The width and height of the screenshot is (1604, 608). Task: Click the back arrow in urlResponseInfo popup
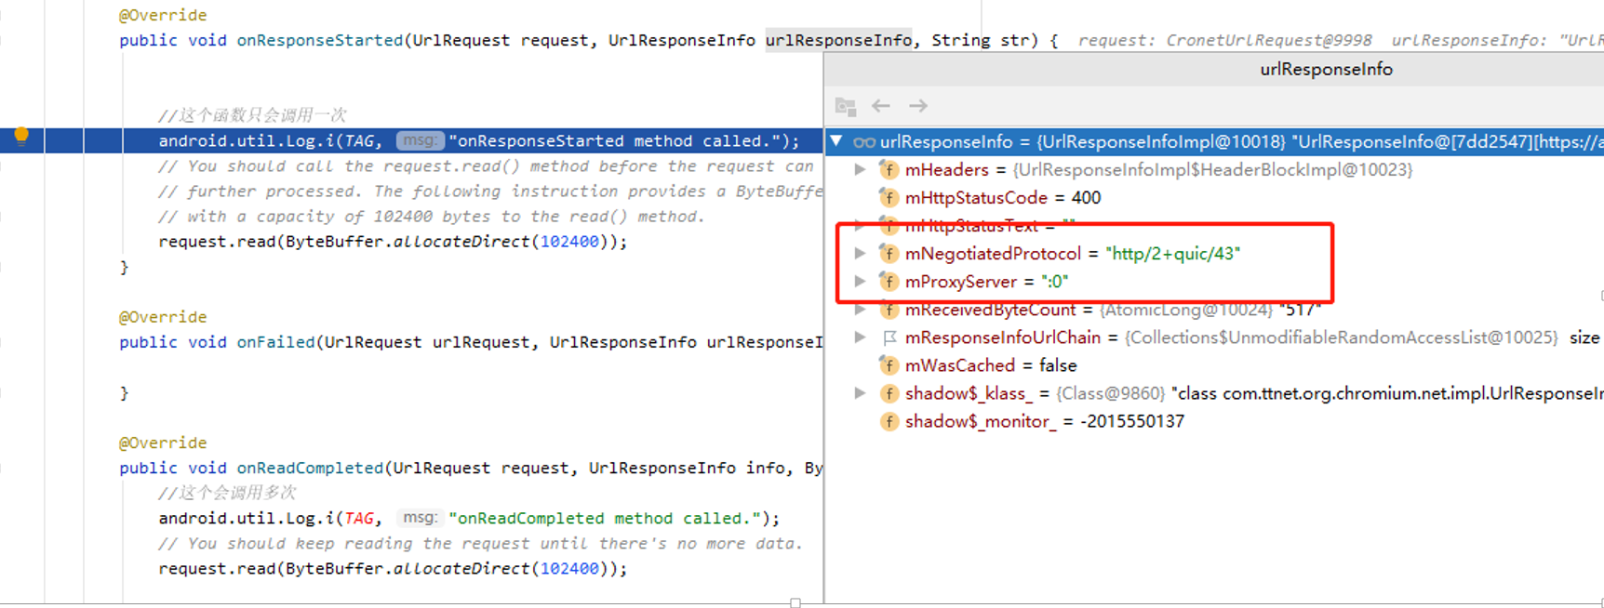[881, 106]
